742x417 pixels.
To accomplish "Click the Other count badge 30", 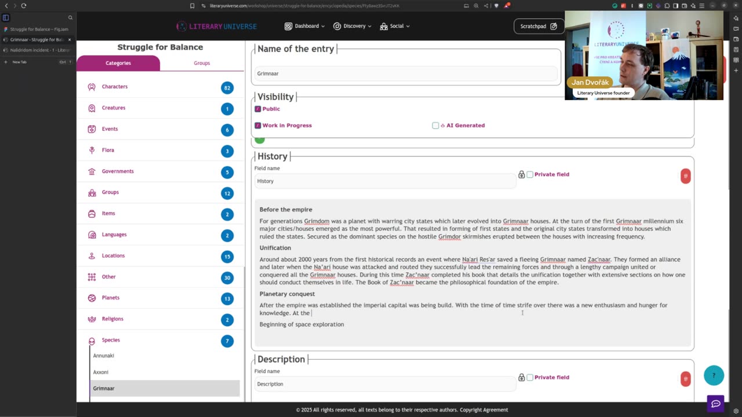I will 227,278.
